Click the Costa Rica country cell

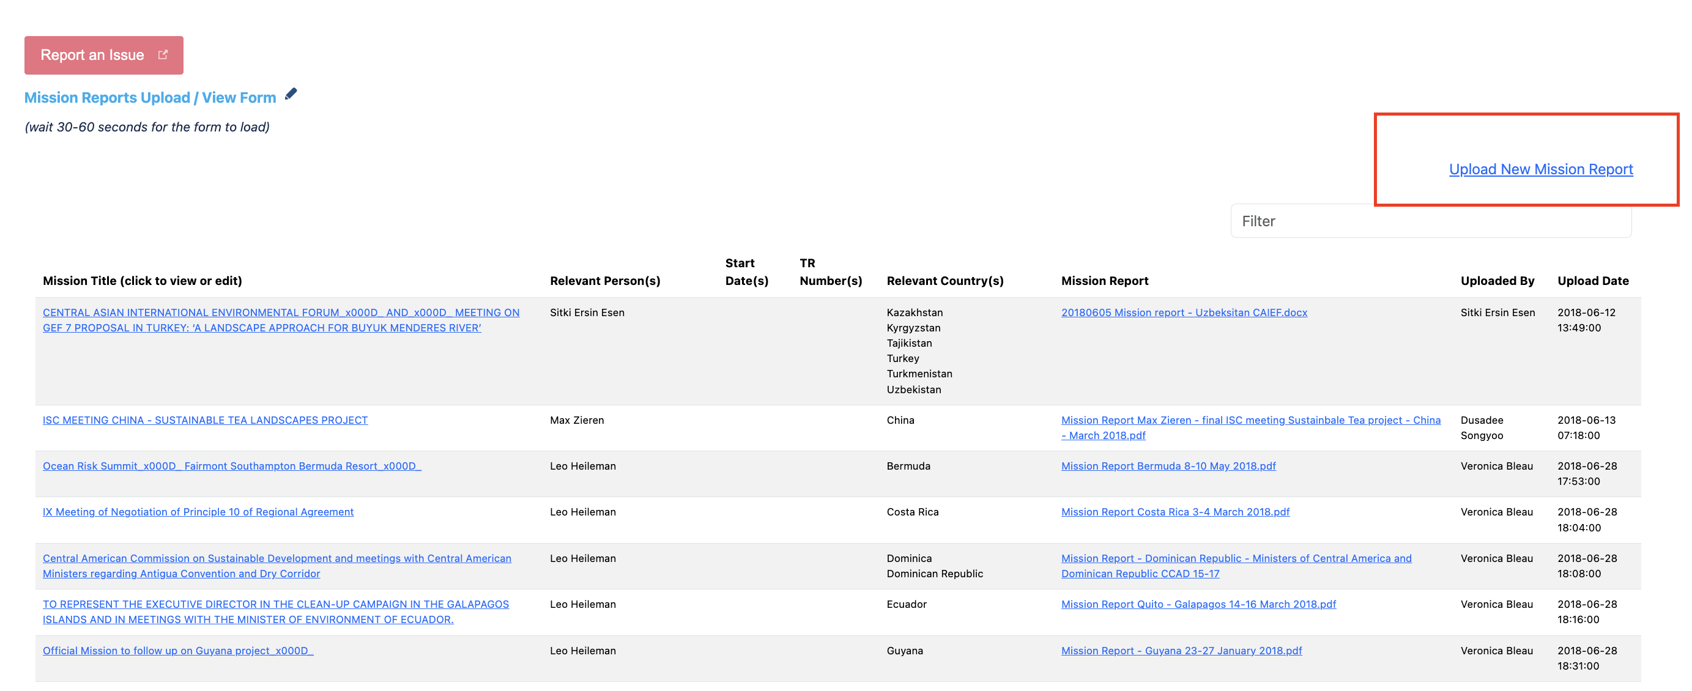912,512
